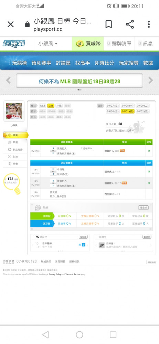Select date 09/28 (一)

point(128,106)
